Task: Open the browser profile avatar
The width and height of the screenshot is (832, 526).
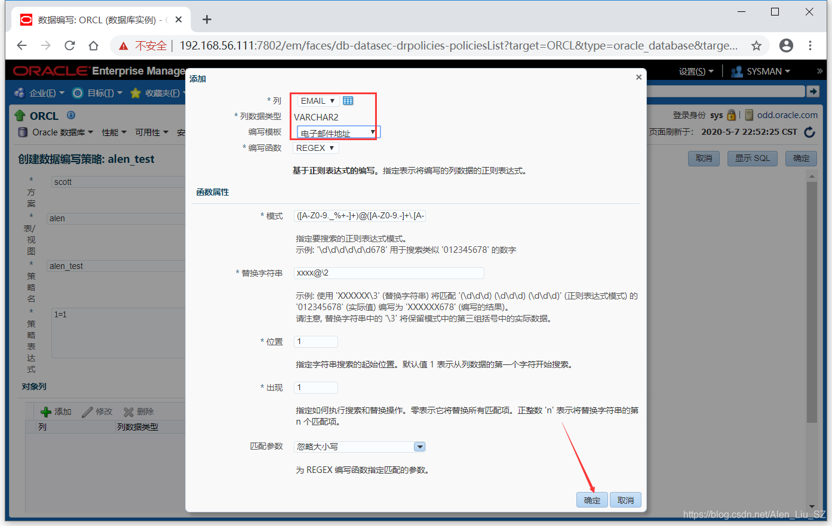Action: click(x=787, y=45)
